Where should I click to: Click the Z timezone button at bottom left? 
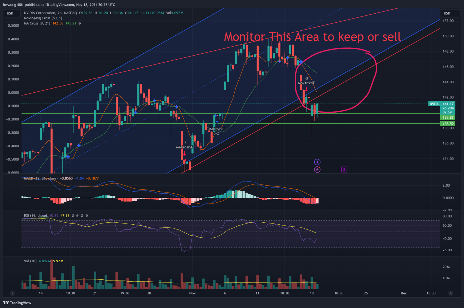pyautogui.click(x=12, y=293)
